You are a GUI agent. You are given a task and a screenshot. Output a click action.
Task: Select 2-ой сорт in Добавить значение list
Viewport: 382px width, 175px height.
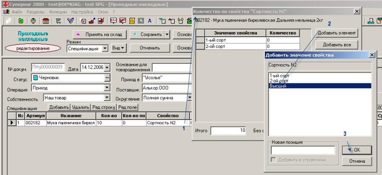point(320,81)
